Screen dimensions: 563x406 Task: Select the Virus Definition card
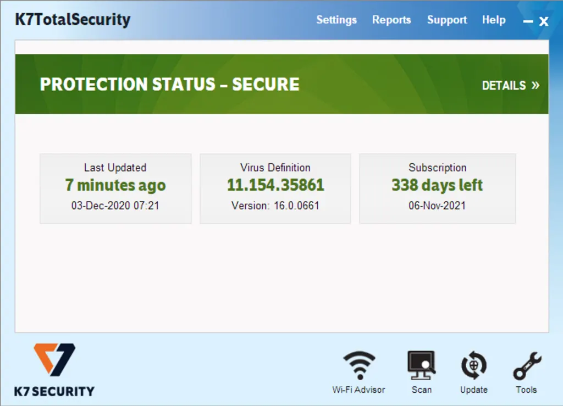pos(275,188)
